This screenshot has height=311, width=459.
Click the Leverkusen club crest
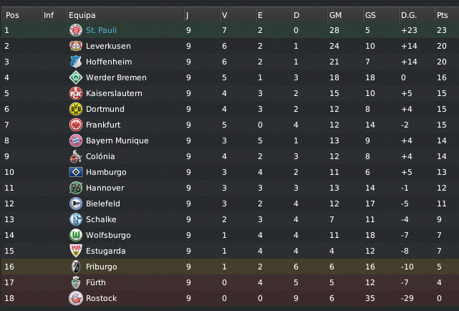75,46
